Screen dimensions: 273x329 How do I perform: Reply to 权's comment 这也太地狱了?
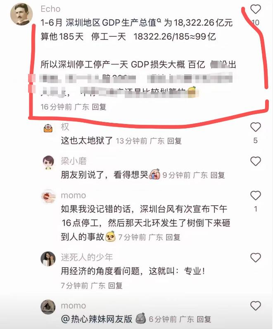point(174,141)
